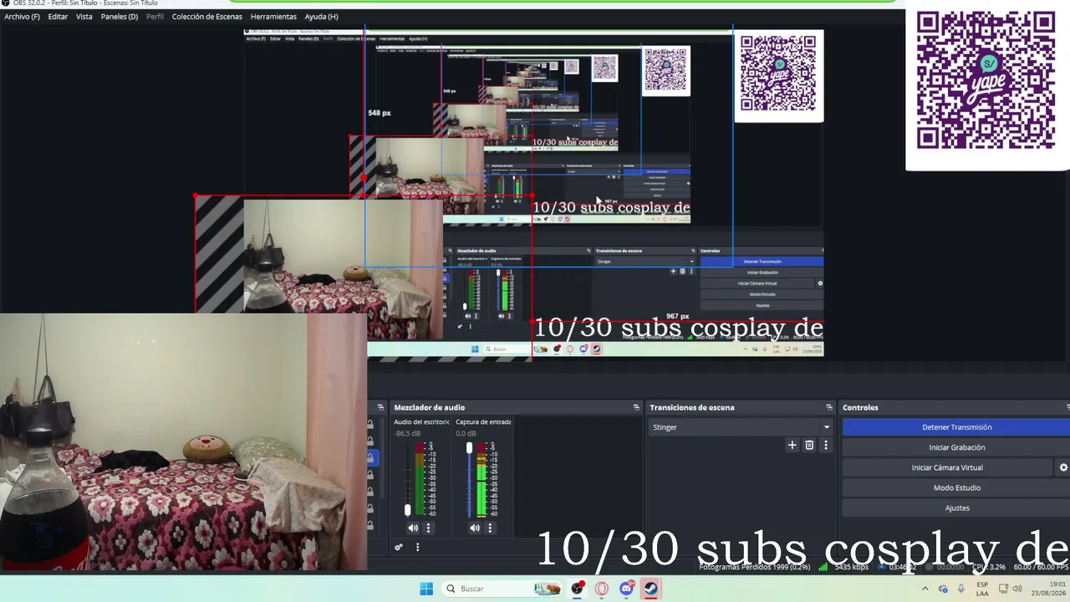The image size is (1070, 602).
Task: Click Iniciar Cámara Virtual button
Action: 947,467
